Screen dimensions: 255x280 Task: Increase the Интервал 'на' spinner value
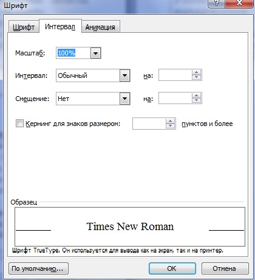click(196, 72)
